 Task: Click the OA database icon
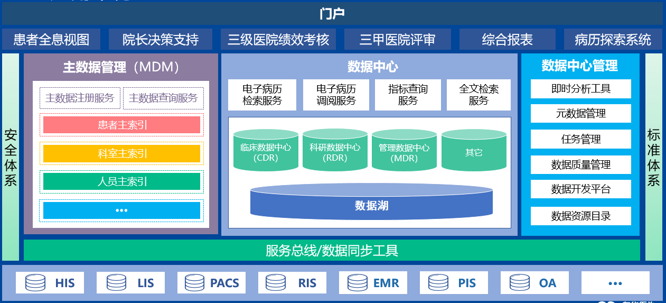519,283
